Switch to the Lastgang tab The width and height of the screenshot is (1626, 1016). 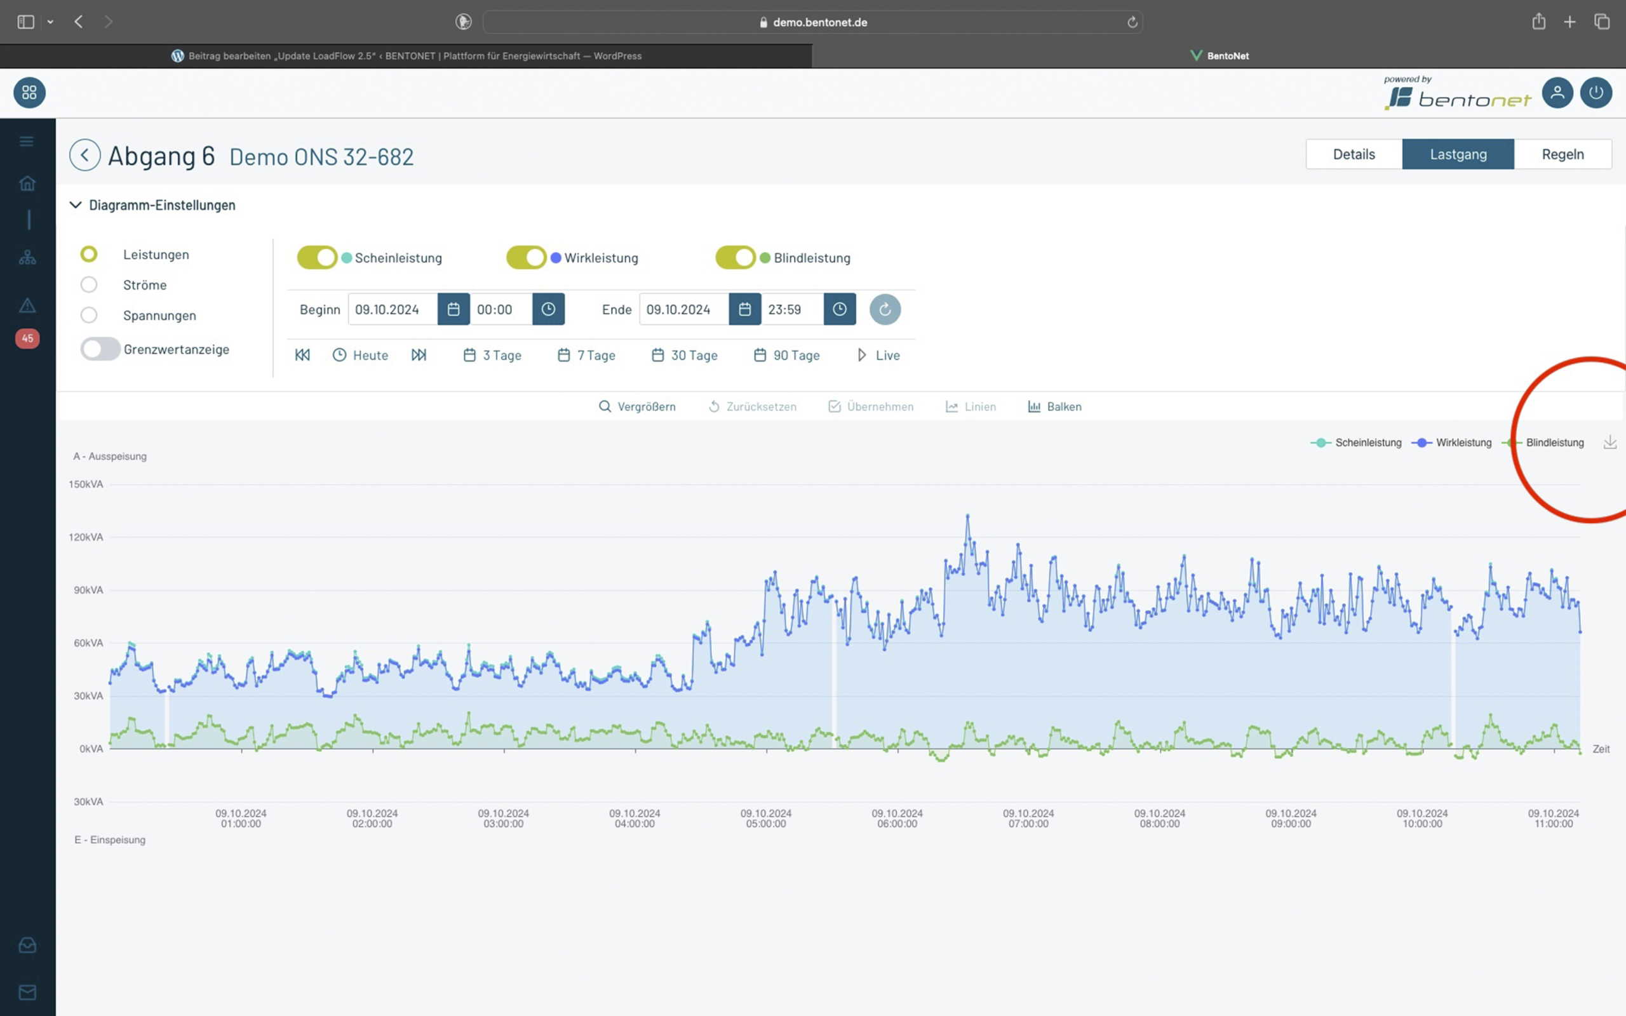click(1458, 154)
